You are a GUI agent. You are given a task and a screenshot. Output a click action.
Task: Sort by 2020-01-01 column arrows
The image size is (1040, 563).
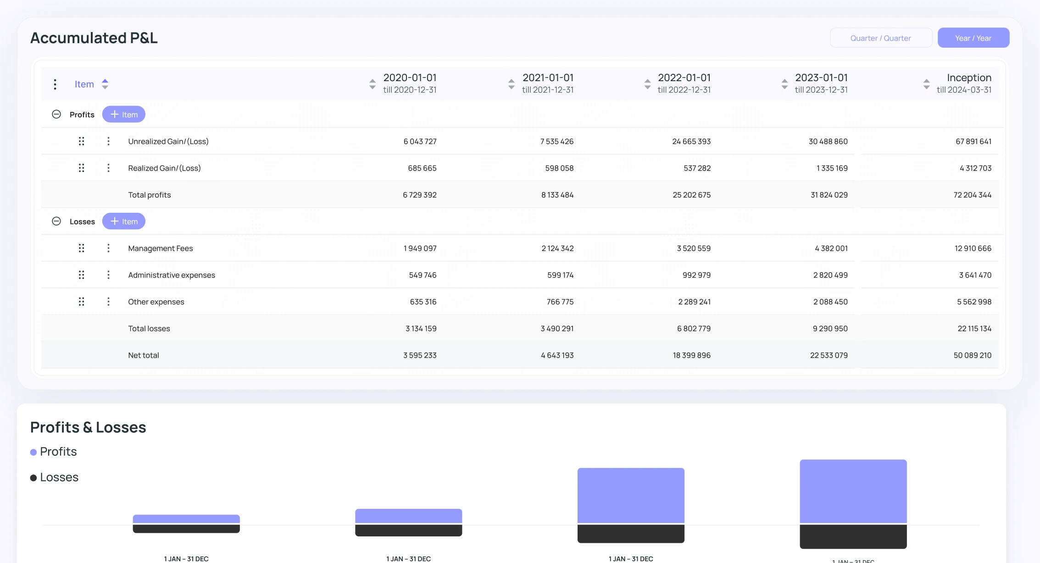(373, 84)
